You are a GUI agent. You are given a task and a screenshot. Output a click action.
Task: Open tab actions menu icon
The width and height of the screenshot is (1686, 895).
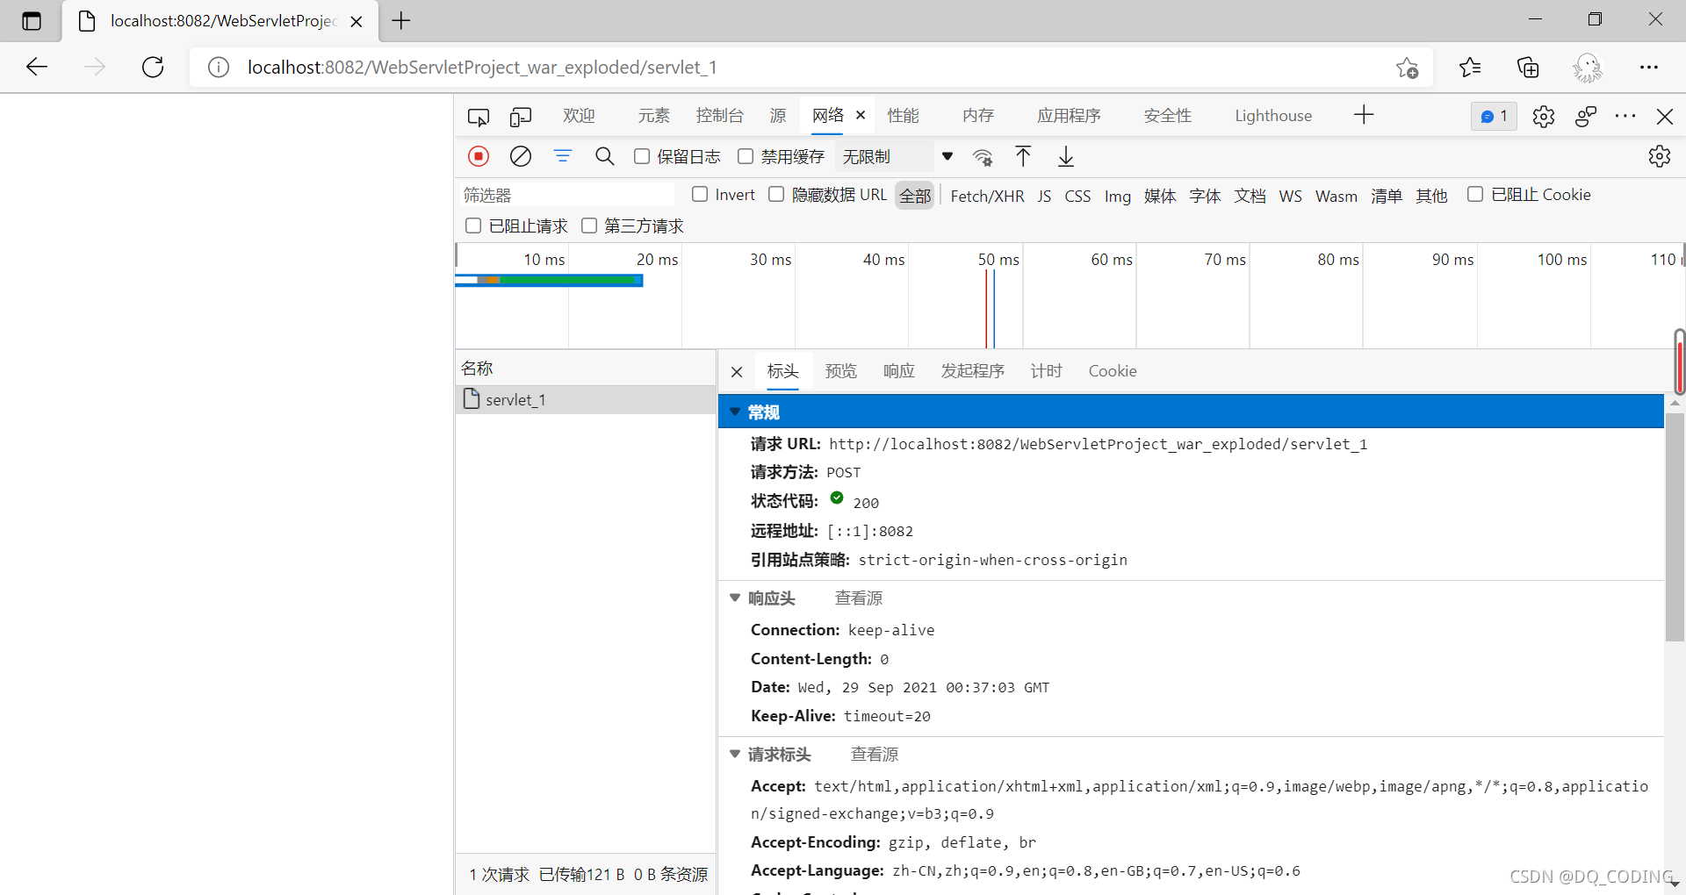(x=32, y=21)
